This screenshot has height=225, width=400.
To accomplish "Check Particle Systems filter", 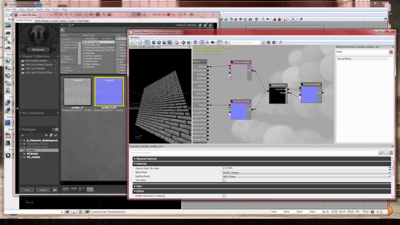I will click(x=84, y=56).
